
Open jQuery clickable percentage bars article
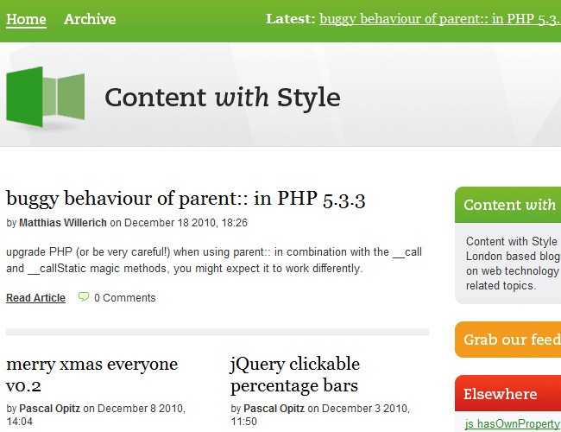[295, 375]
